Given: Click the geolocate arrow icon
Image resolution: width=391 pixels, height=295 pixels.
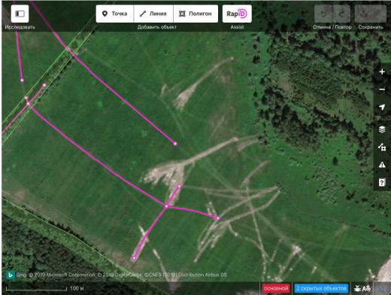Looking at the screenshot, I should pos(382,107).
